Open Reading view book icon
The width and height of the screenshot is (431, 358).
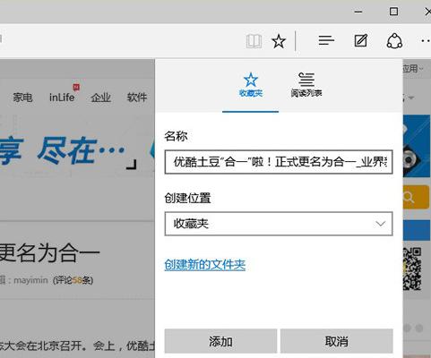click(x=254, y=41)
